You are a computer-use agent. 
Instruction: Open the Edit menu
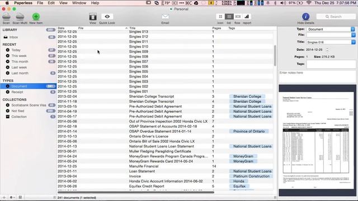pyautogui.click(x=51, y=3)
